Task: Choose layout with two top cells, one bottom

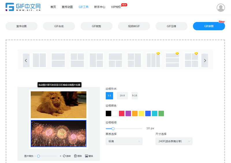Action: pos(77,60)
